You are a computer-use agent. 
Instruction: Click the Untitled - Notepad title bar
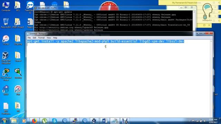[111, 34]
